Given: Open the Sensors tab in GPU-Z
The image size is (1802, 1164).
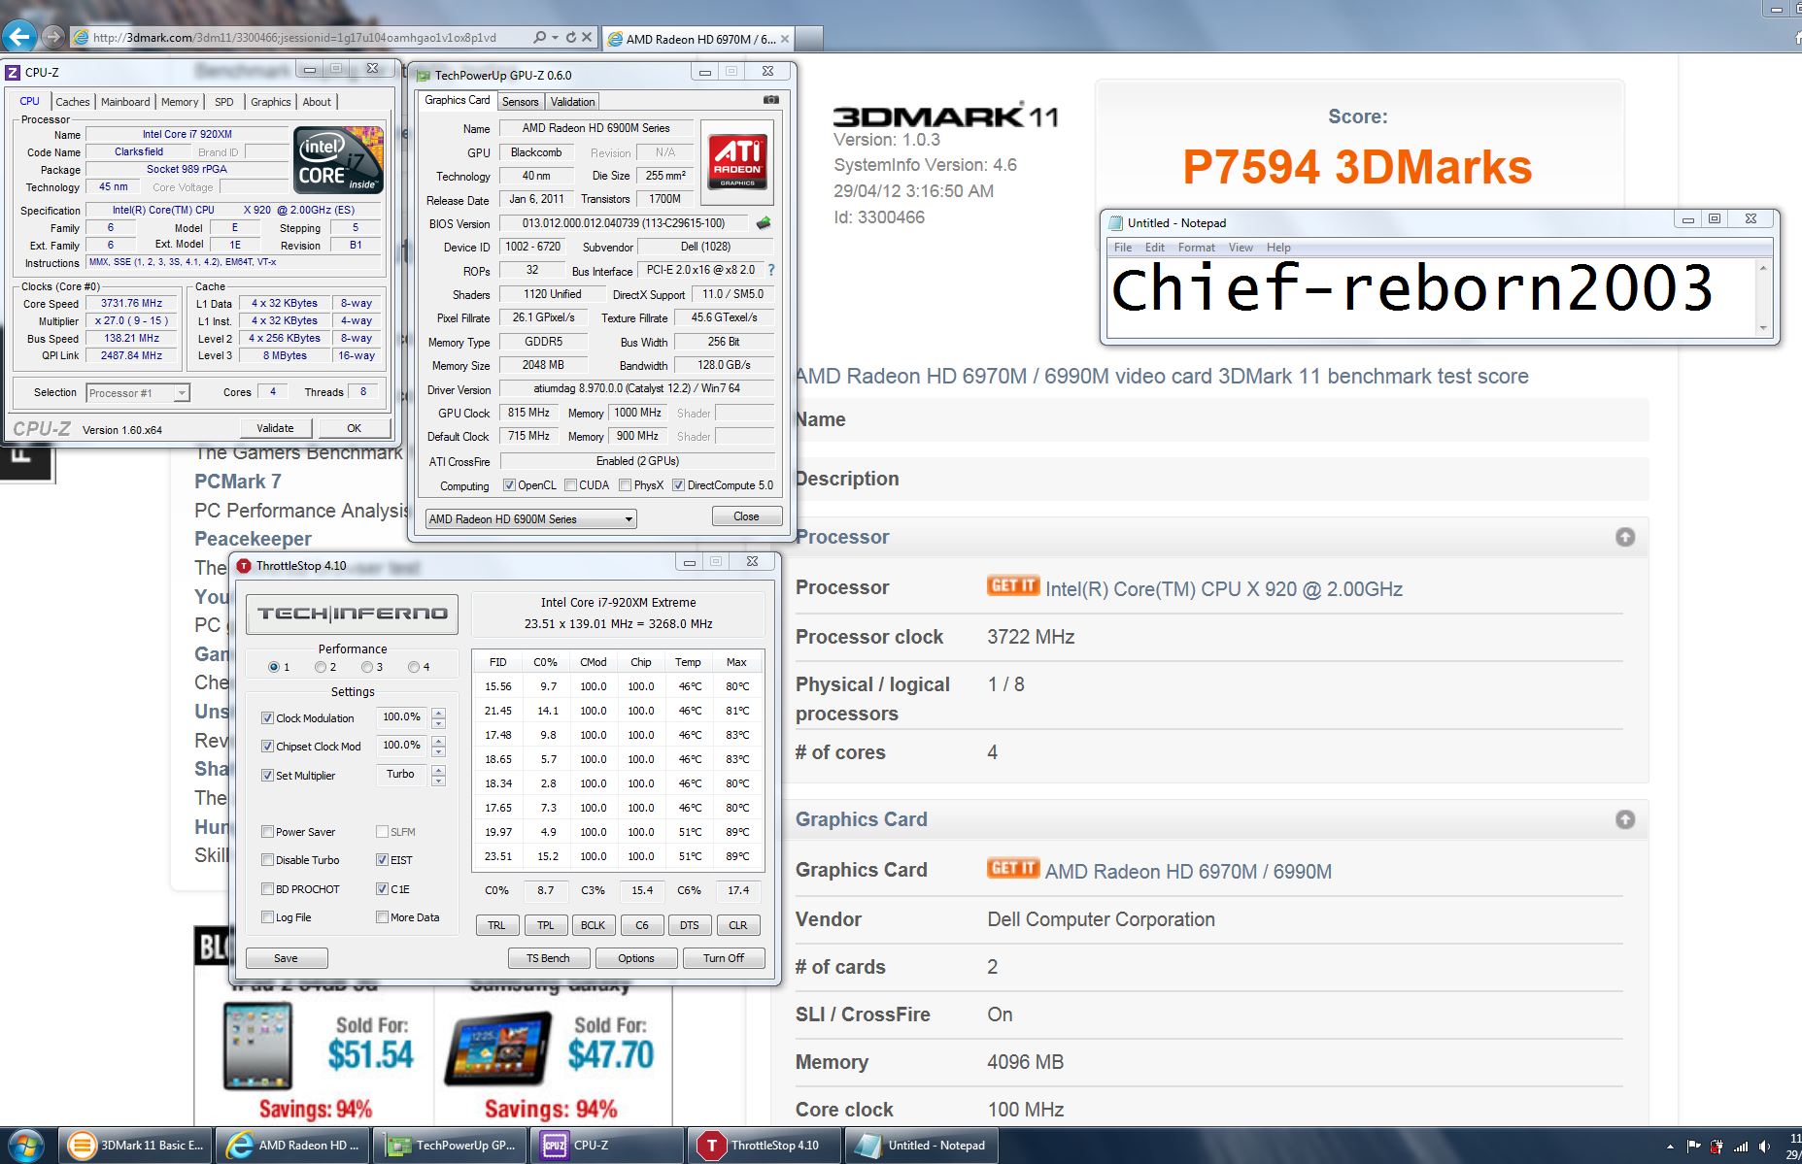Looking at the screenshot, I should pos(520,102).
